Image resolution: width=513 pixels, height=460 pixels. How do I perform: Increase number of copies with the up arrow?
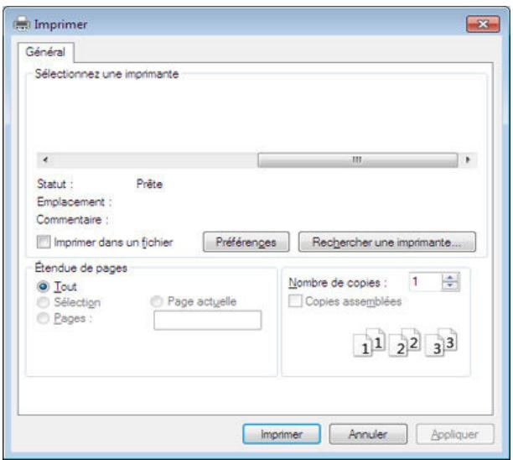click(x=450, y=278)
